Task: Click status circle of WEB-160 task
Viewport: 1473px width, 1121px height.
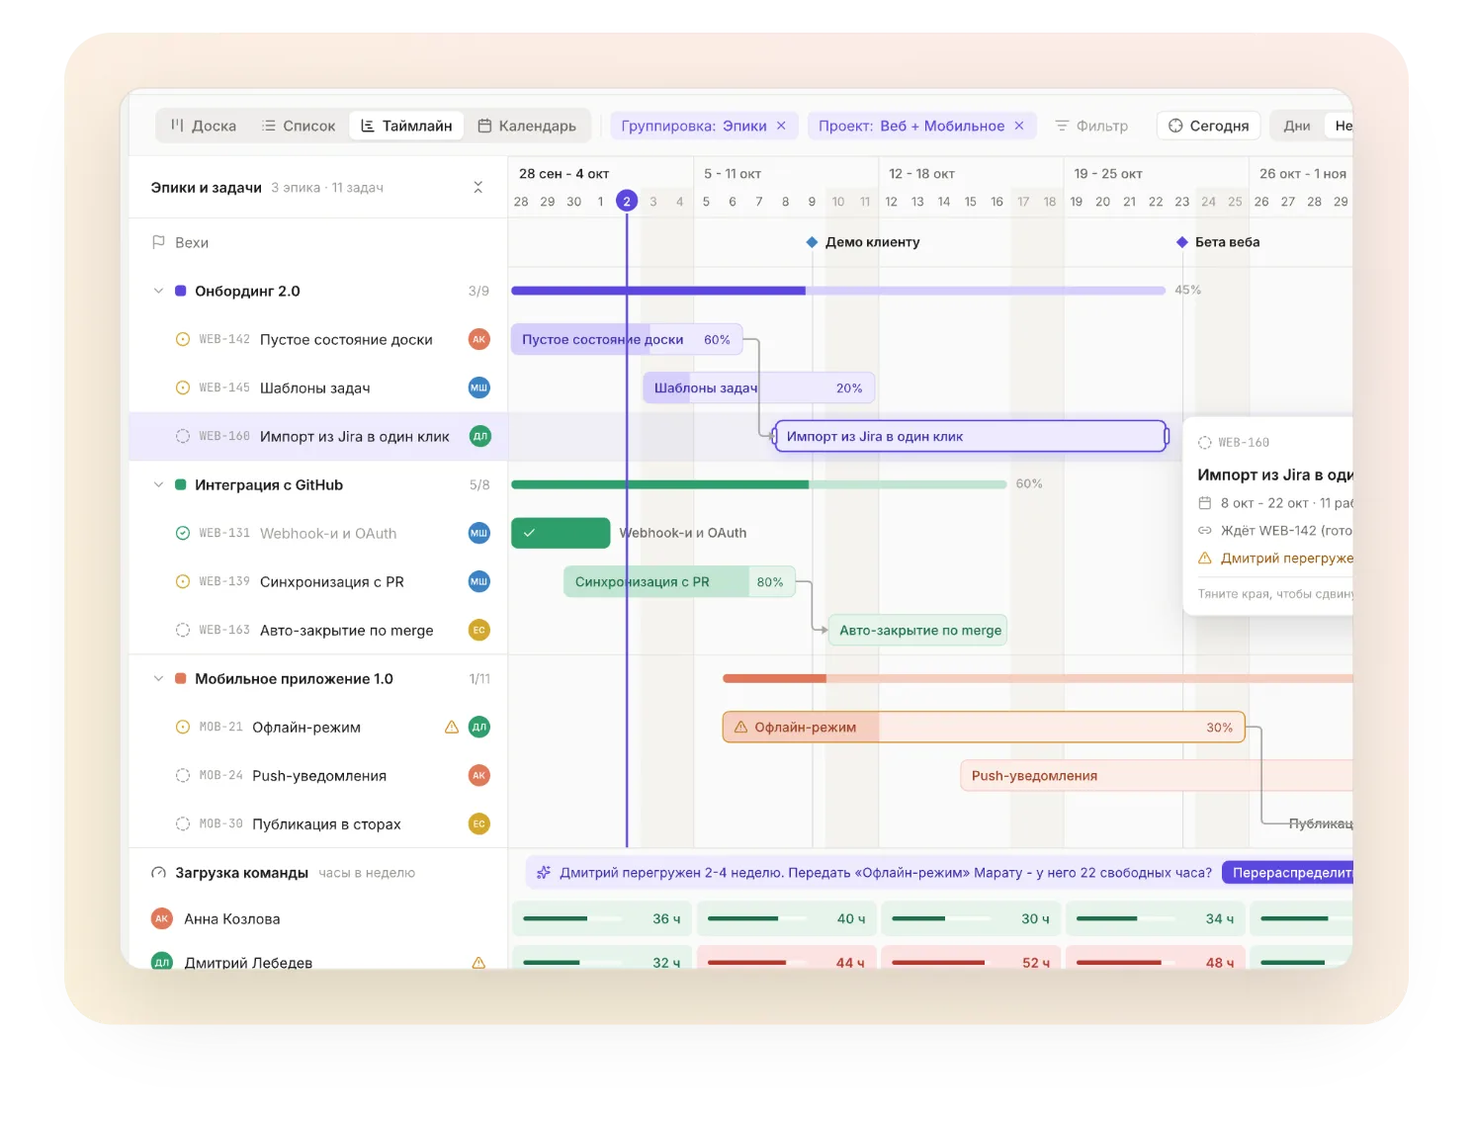Action: [x=183, y=436]
